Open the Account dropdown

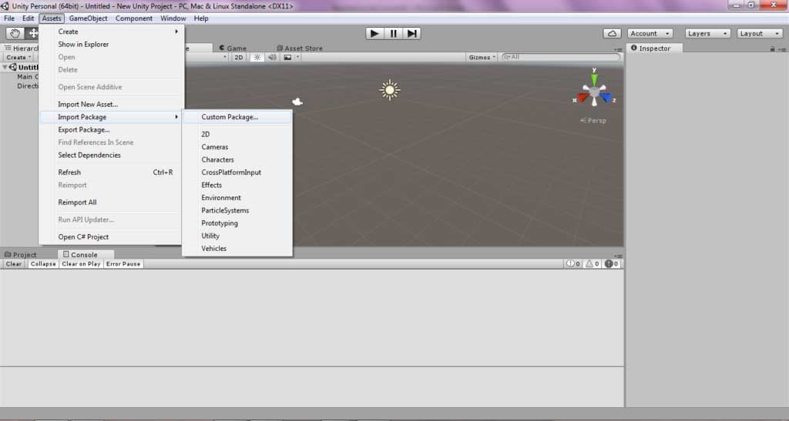(x=650, y=34)
